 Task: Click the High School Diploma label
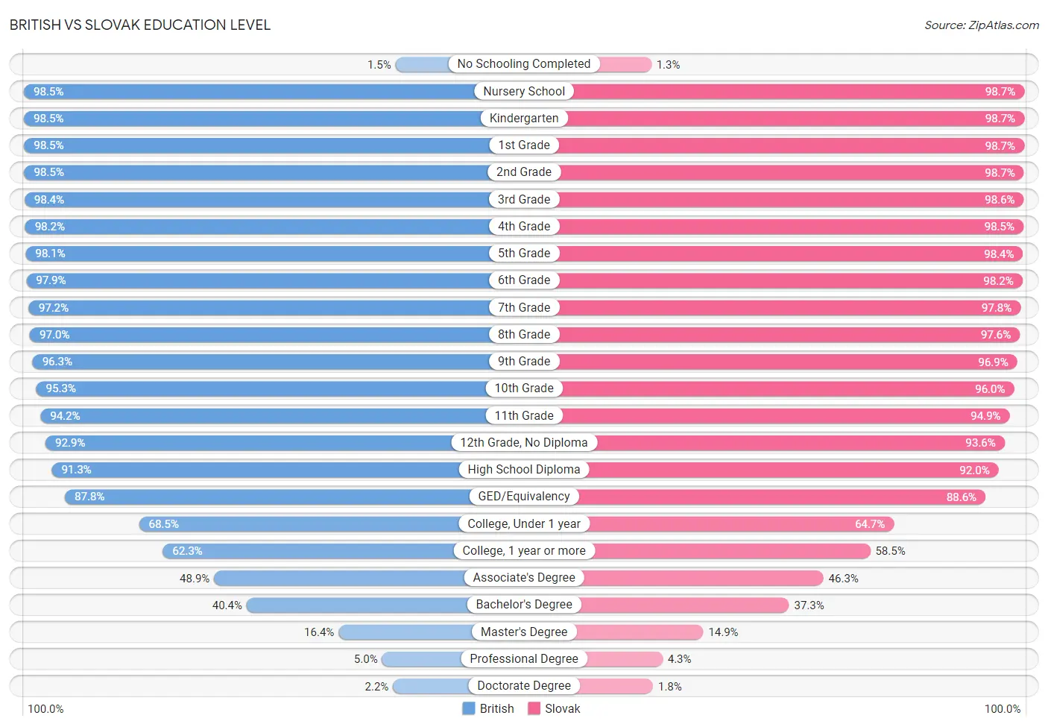coord(524,469)
